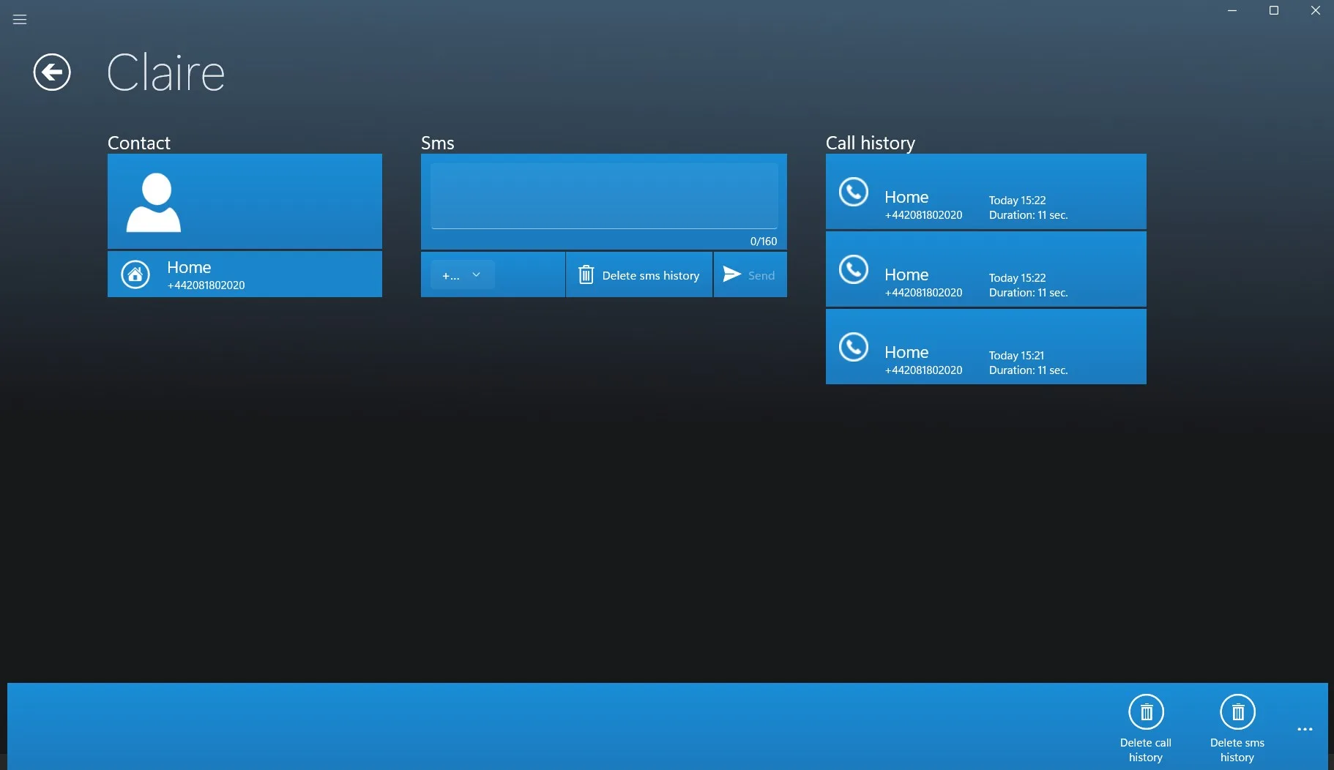The height and width of the screenshot is (770, 1334).
Task: Minimize the app window
Action: (x=1232, y=10)
